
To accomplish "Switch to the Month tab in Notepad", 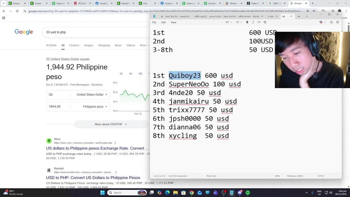I will click(x=256, y=16).
